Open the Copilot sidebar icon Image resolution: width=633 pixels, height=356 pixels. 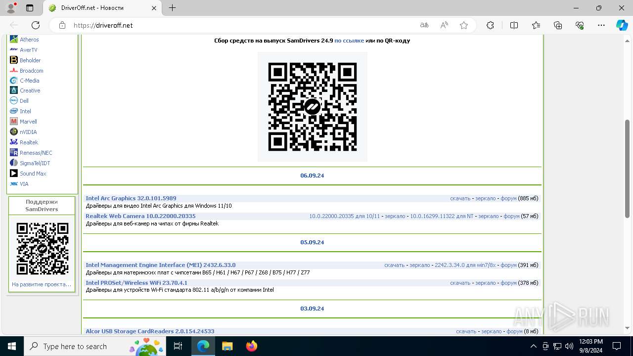622,25
